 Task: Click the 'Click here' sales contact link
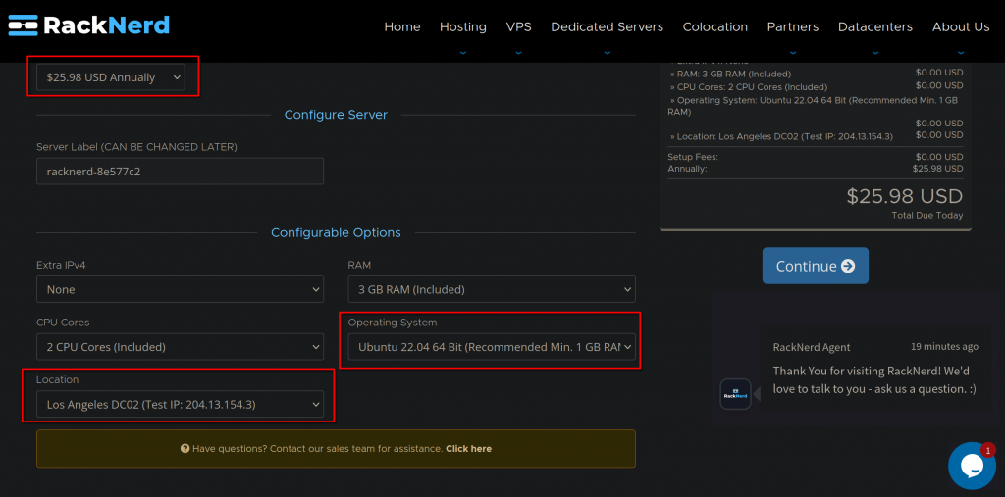click(468, 449)
